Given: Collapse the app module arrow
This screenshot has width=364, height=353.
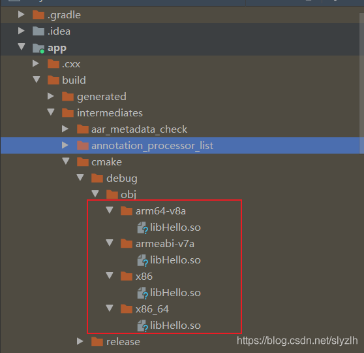Looking at the screenshot, I should 22,47.
